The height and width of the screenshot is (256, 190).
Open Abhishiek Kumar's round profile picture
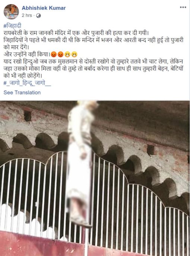coord(11,12)
